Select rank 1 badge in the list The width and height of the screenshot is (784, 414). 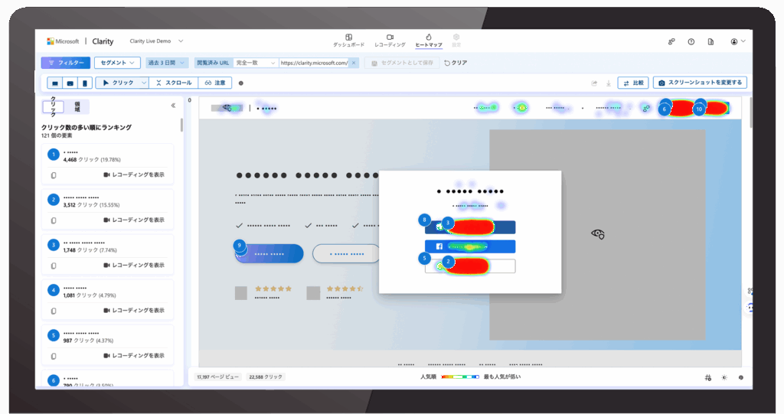[54, 155]
